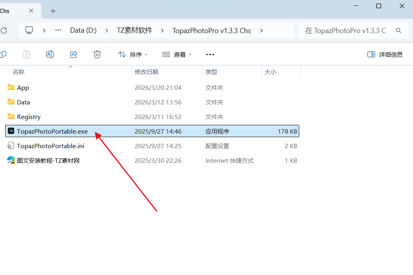413x275 pixels.
Task: Click the TopazPhotoPortable.ini file icon
Action: pos(11,146)
